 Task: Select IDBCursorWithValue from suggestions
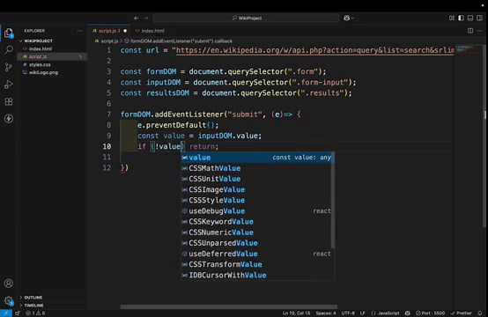tap(257, 275)
